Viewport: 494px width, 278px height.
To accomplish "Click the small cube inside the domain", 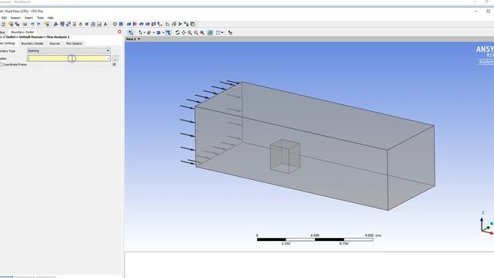I will coord(285,156).
